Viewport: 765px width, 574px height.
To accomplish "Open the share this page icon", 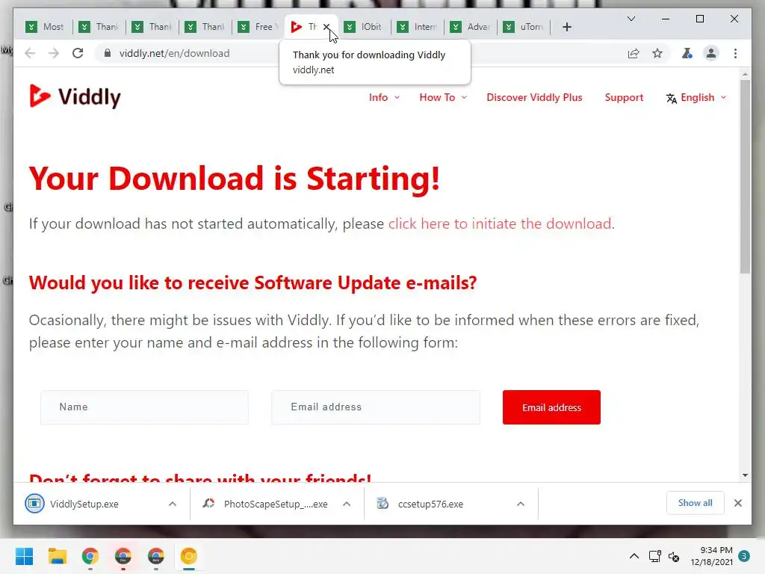I will click(634, 53).
